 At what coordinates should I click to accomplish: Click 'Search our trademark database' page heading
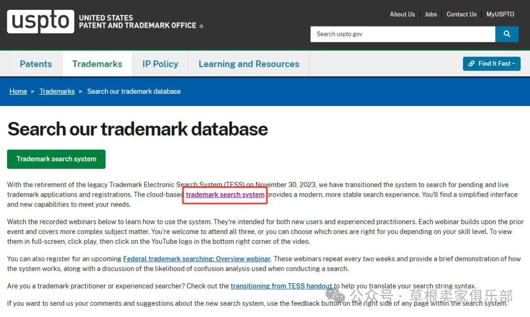click(137, 129)
